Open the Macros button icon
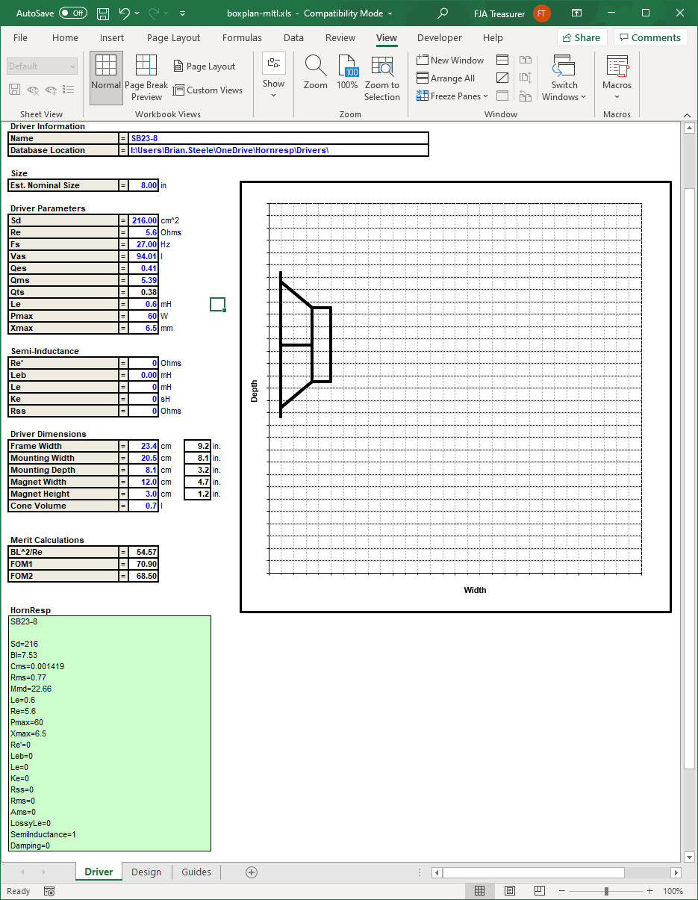Screen dimensions: 698x900 click(617, 66)
